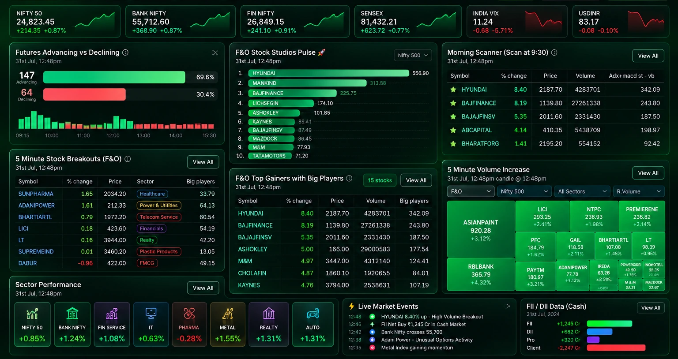Click the Power & Utilities sector tag
Image resolution: width=678 pixels, height=359 pixels.
tap(159, 206)
